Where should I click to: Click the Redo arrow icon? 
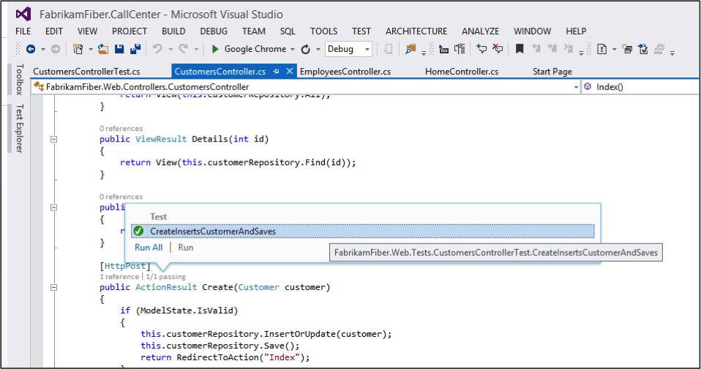click(x=183, y=49)
